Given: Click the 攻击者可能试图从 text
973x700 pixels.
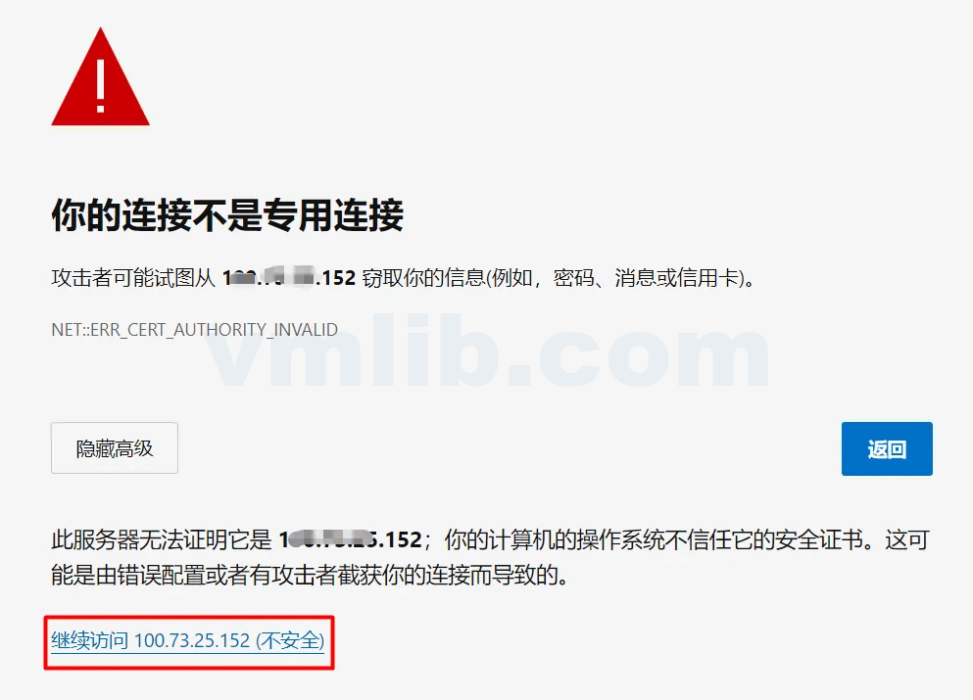Looking at the screenshot, I should (133, 278).
